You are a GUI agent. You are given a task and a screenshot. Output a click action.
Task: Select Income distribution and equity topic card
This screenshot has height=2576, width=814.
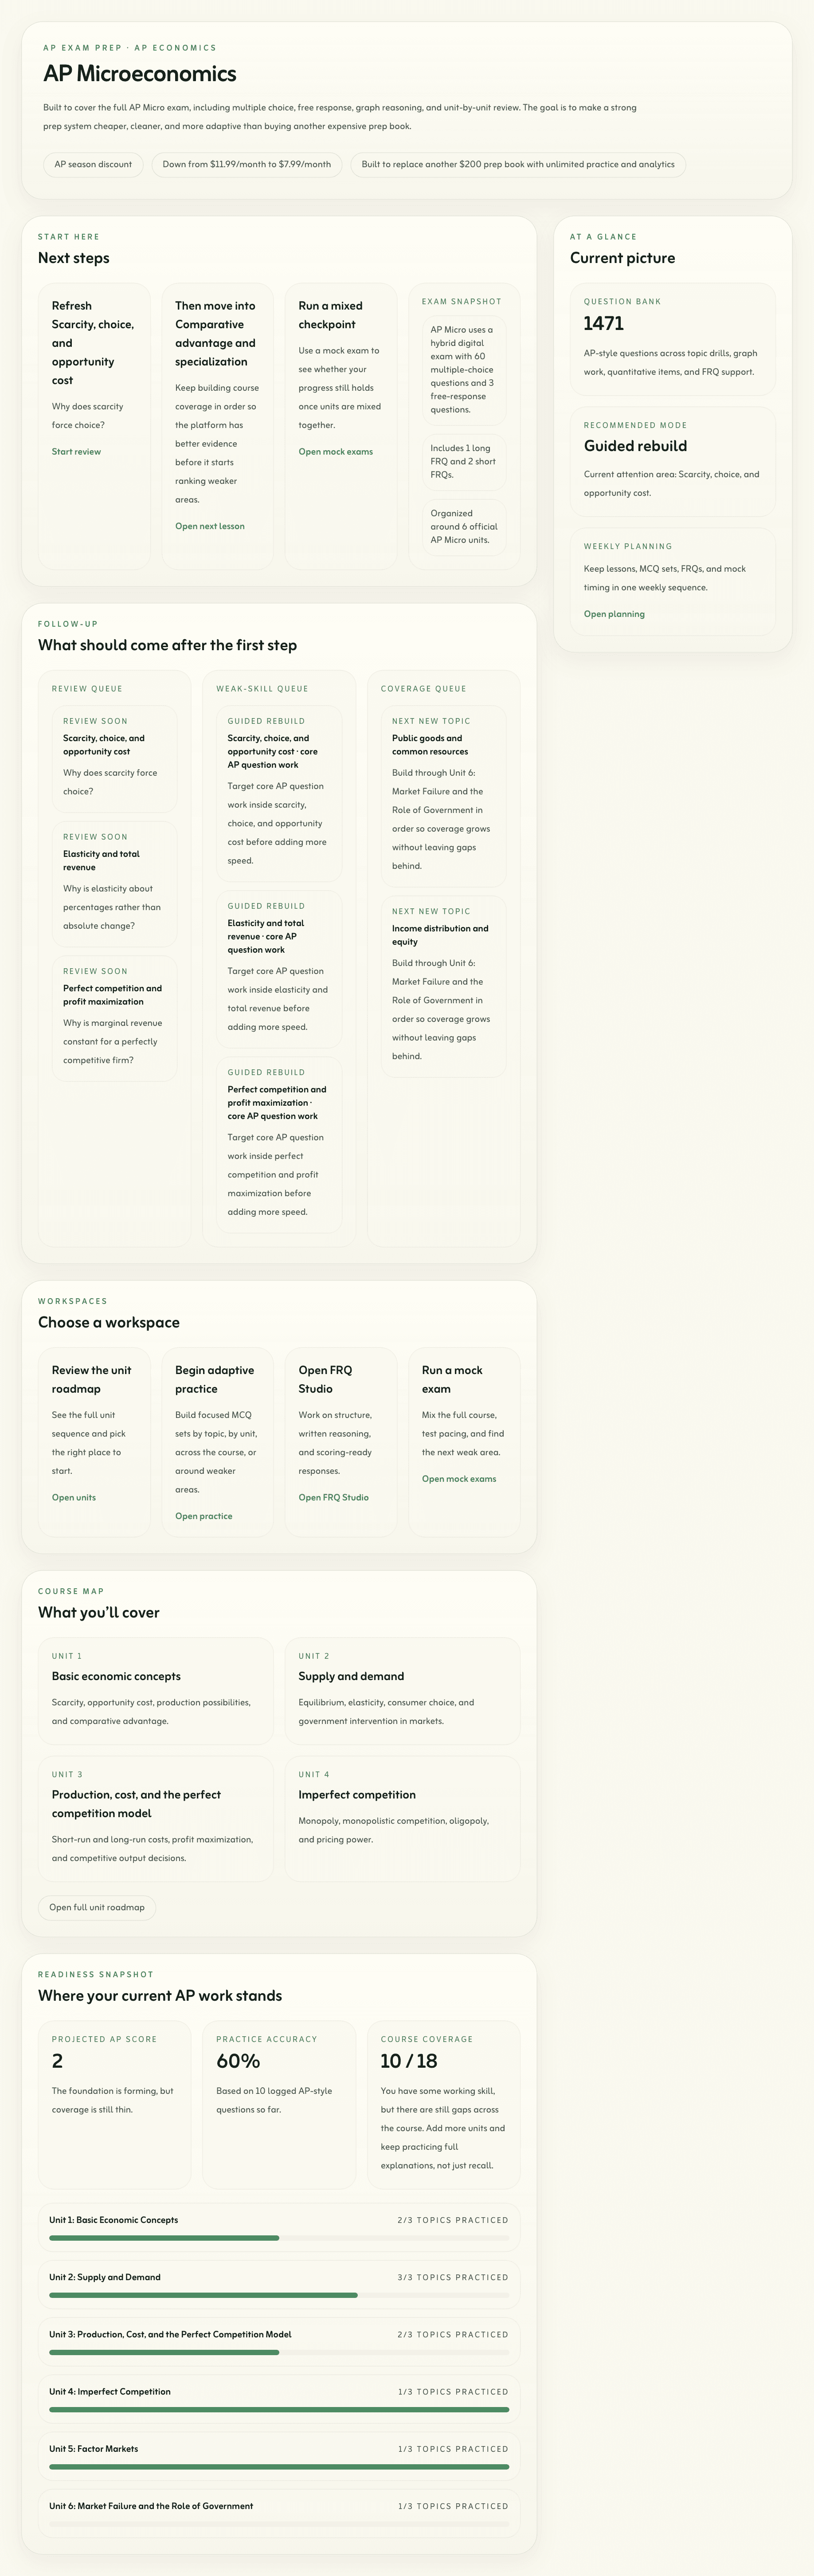[443, 986]
